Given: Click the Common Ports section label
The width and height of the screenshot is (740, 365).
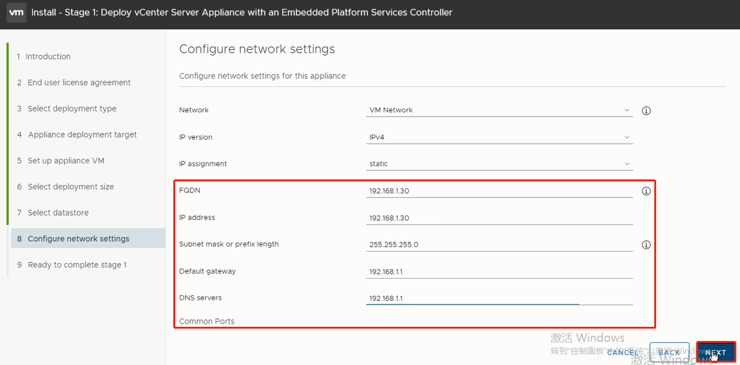Looking at the screenshot, I should click(x=207, y=321).
